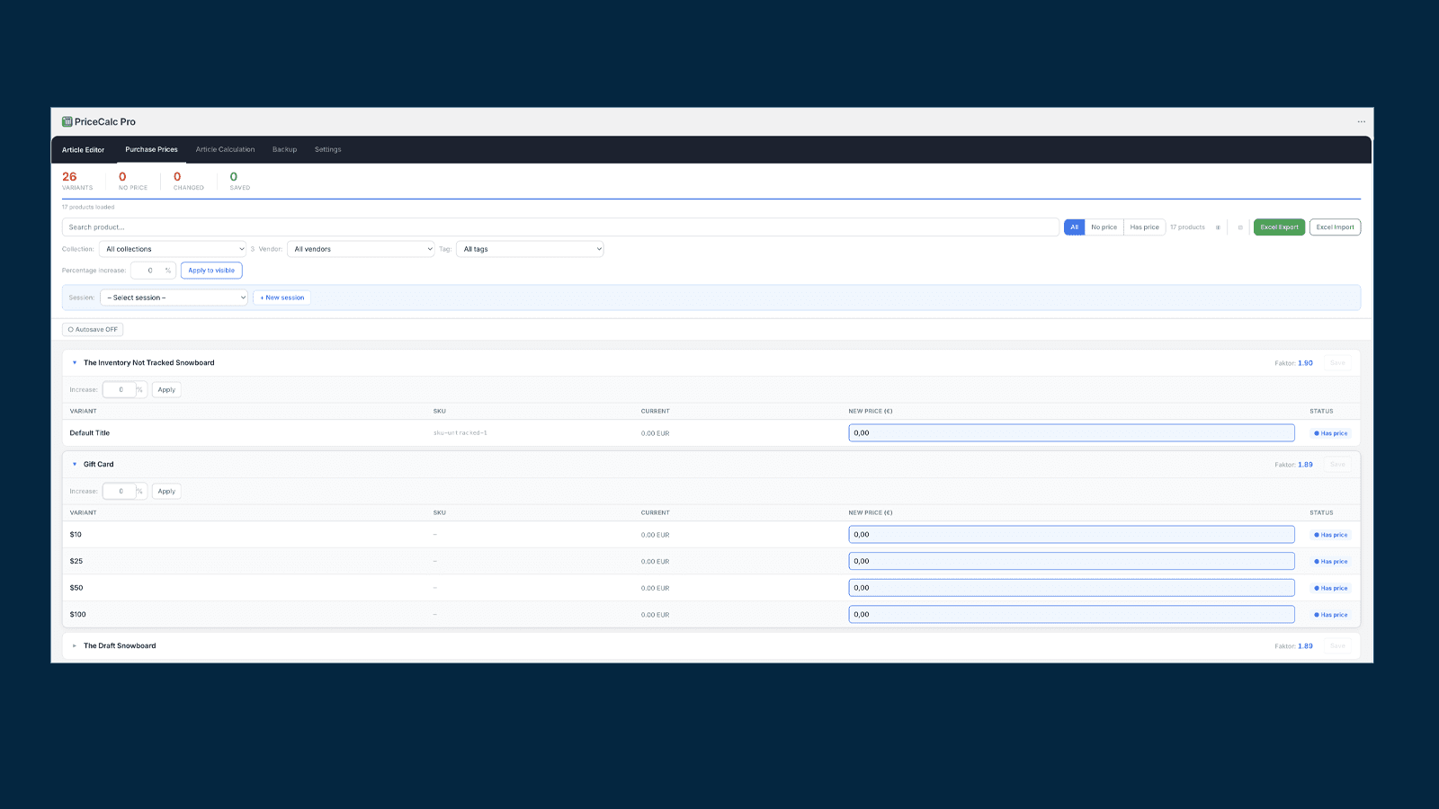Click the small icon left of Excel Export
The image size is (1439, 809).
[x=1240, y=227]
